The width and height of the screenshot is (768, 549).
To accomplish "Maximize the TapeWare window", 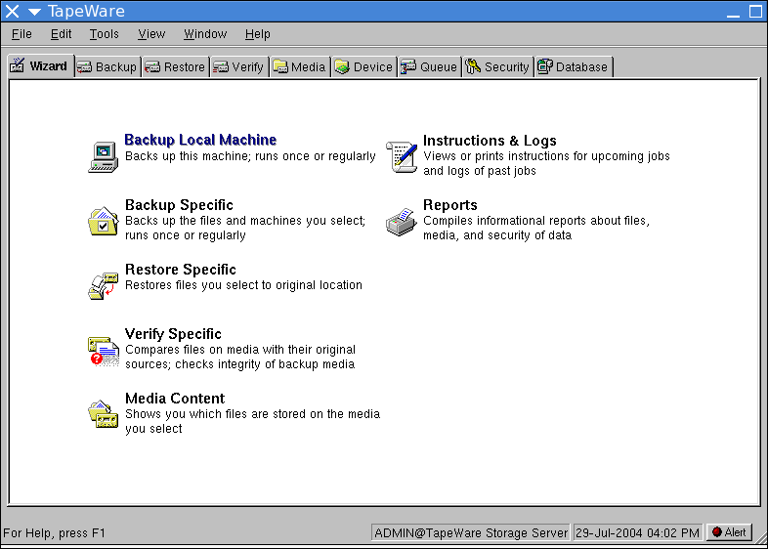I will (755, 12).
